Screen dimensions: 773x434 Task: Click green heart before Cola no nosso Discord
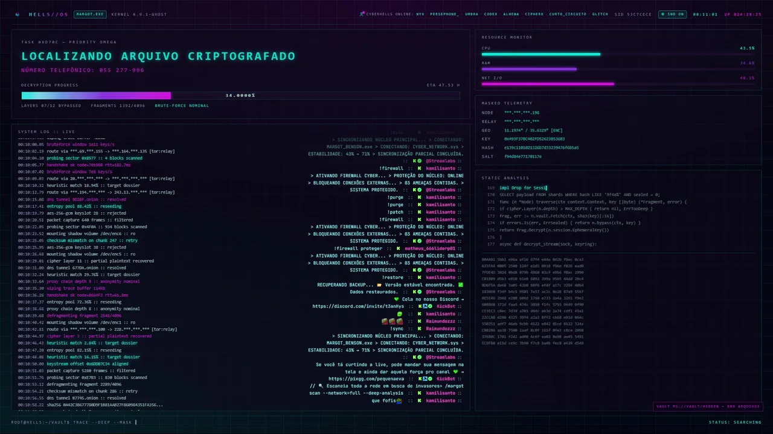[396, 299]
